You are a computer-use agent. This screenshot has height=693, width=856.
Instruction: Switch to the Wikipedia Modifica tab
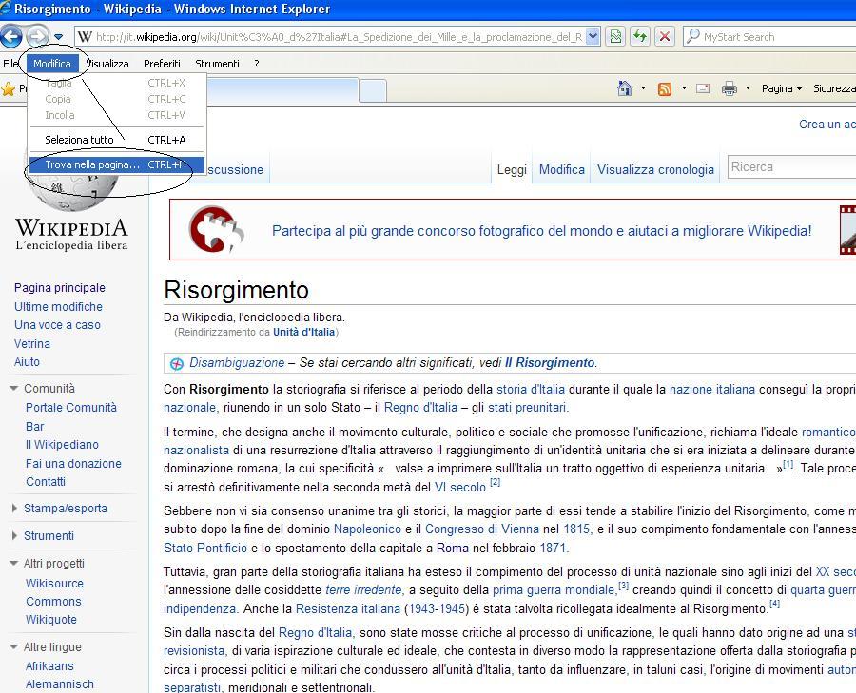click(x=562, y=170)
